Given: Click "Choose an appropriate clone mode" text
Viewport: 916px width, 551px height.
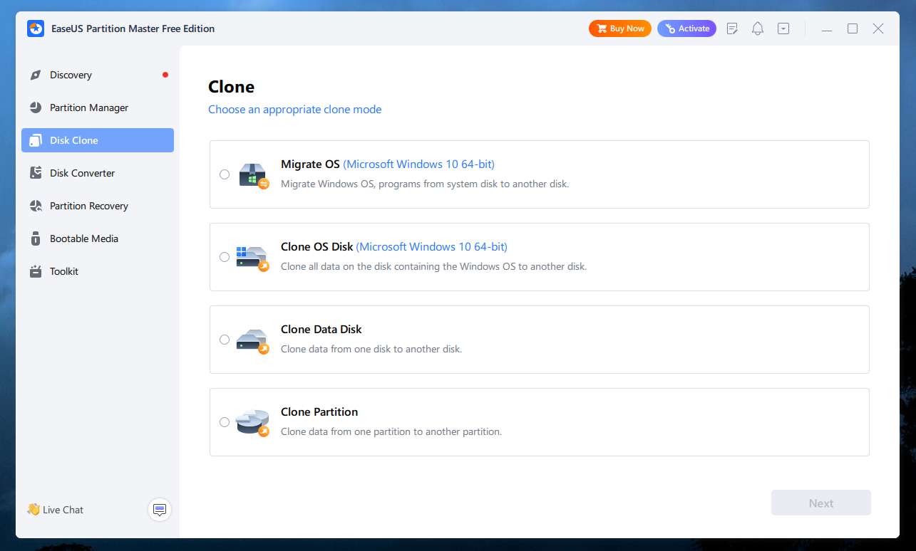Looking at the screenshot, I should [x=294, y=110].
